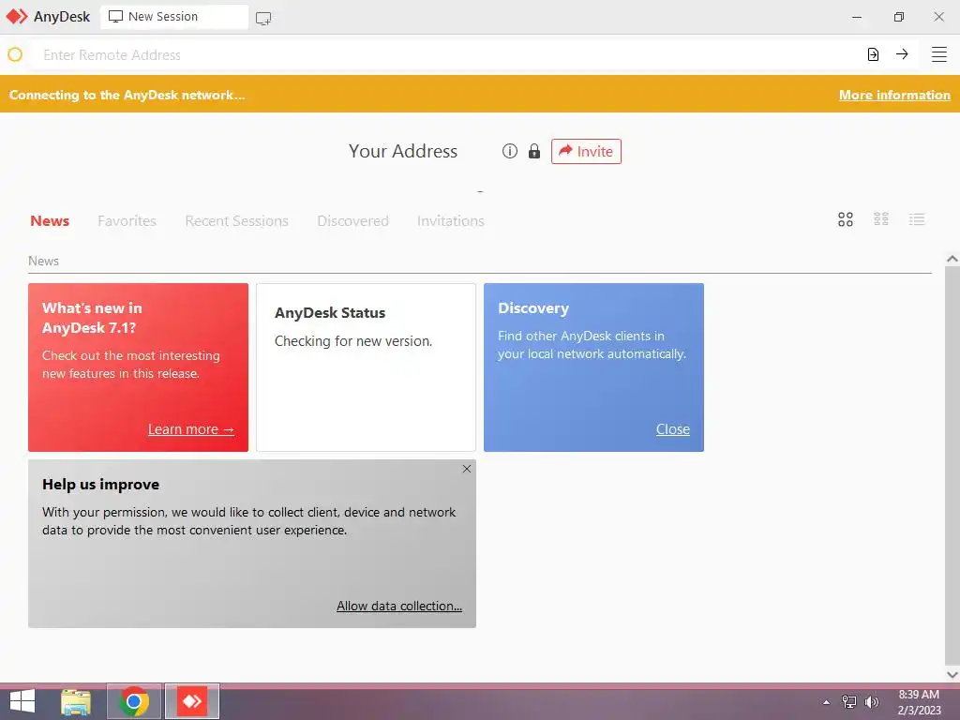
Task: Click the AnyDesk taskbar icon
Action: (x=192, y=701)
